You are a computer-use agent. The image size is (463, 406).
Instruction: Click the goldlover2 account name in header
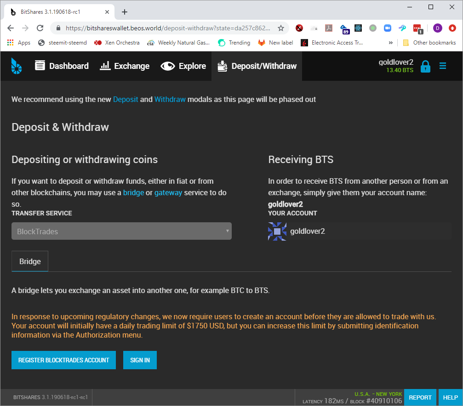point(396,62)
